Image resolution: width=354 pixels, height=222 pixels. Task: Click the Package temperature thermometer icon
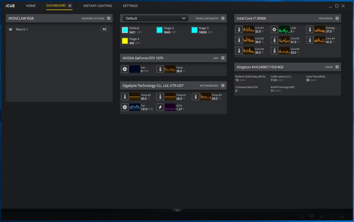coord(310,29)
